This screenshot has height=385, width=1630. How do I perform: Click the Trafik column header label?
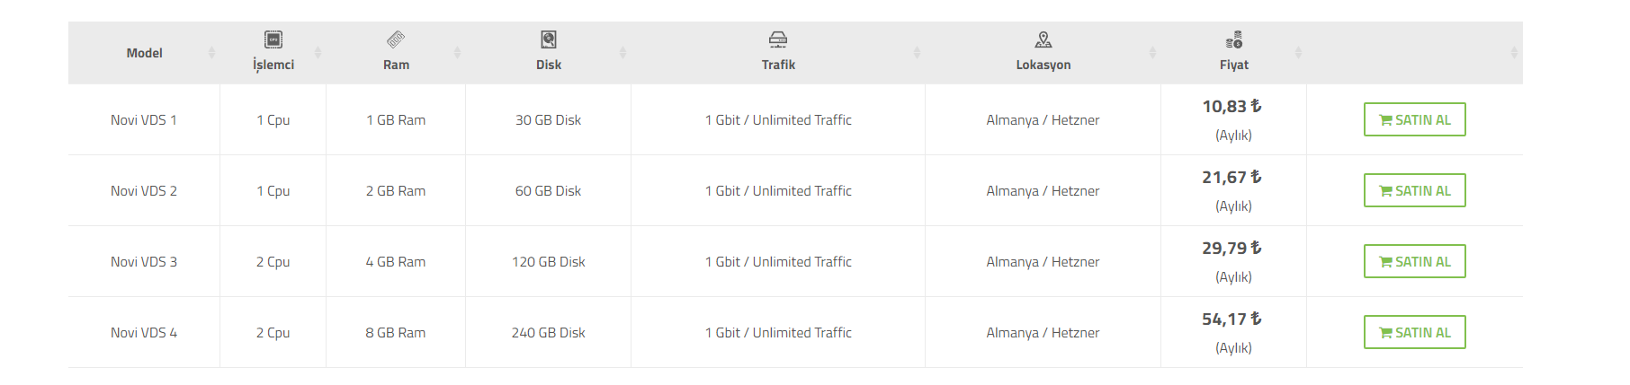(x=778, y=65)
